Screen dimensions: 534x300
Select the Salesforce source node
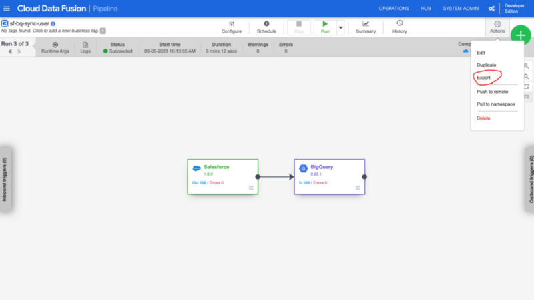(223, 177)
